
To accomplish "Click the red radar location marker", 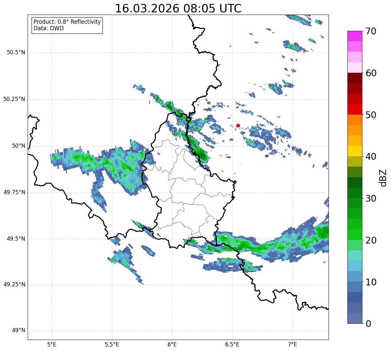I will coord(238,125).
